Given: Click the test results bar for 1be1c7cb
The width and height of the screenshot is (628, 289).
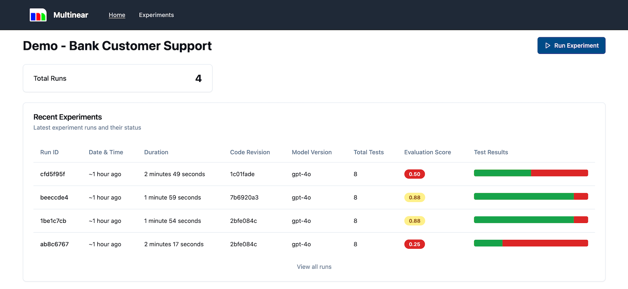Looking at the screenshot, I should (x=531, y=220).
